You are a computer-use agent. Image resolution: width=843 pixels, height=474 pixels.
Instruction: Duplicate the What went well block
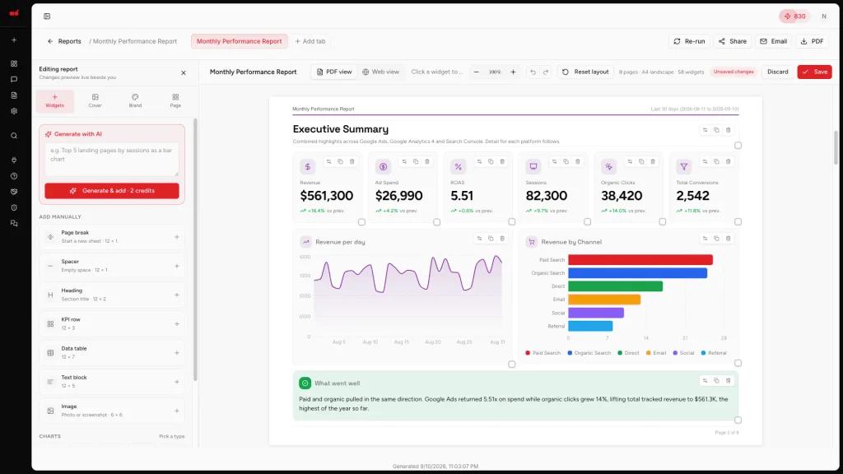tap(716, 380)
